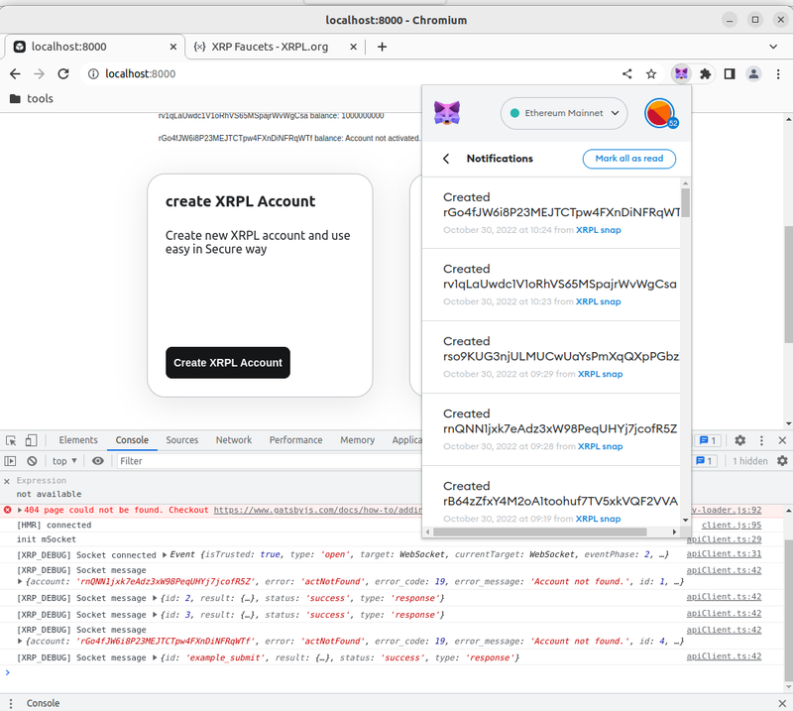This screenshot has height=711, width=793.
Task: Click the Chromium share page icon
Action: click(627, 74)
